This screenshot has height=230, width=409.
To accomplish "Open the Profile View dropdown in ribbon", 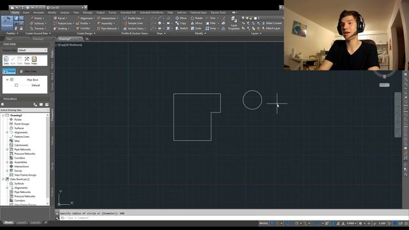I will pyautogui.click(x=134, y=18).
